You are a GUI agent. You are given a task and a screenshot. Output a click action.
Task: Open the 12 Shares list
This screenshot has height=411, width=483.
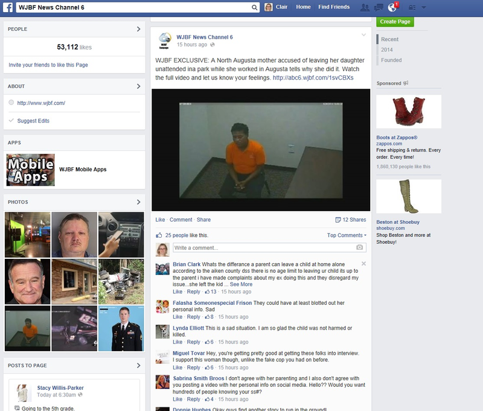tap(354, 220)
